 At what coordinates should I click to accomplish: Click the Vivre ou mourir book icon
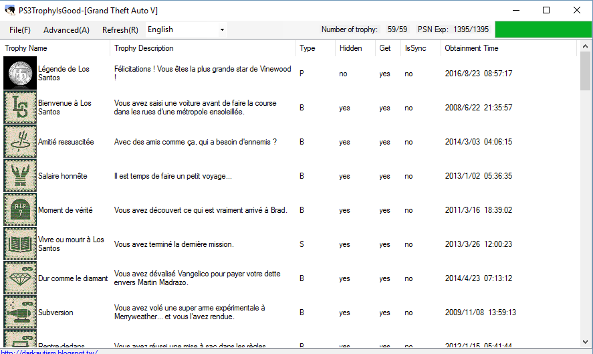pyautogui.click(x=20, y=244)
